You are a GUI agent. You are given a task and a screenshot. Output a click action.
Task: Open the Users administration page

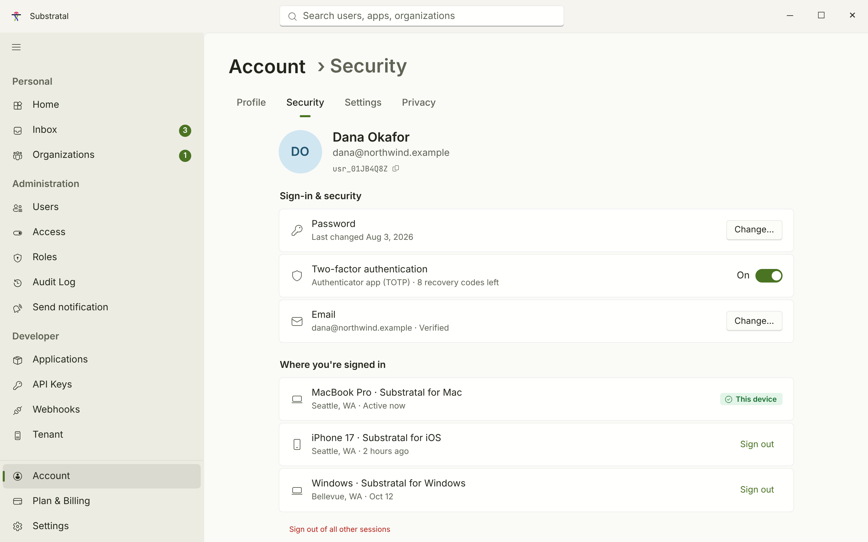(101, 207)
